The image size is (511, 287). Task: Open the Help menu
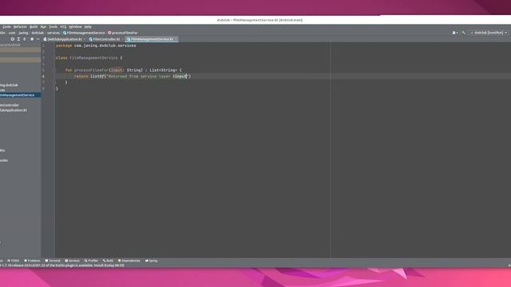coord(88,27)
